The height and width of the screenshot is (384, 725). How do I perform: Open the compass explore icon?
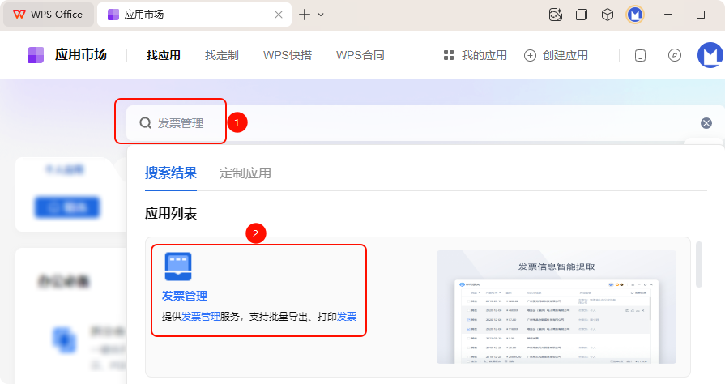coord(674,55)
